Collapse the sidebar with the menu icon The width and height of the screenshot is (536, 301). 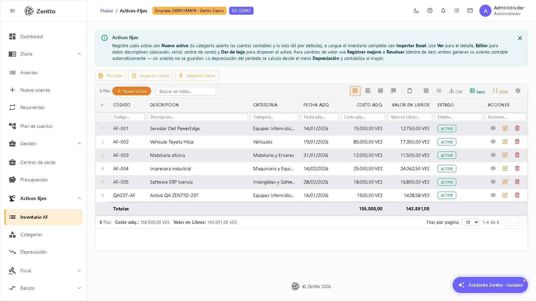click(12, 11)
